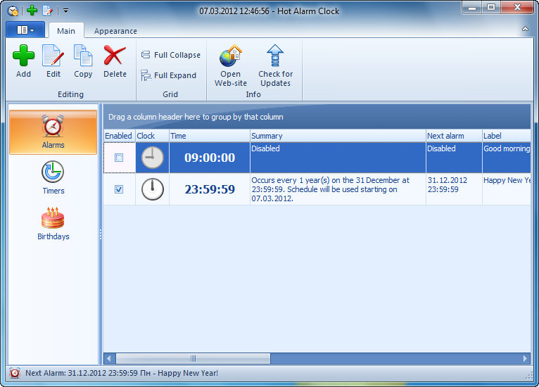Image resolution: width=539 pixels, height=387 pixels.
Task: Click the horizontal scrollbar thumb
Action: 194,358
